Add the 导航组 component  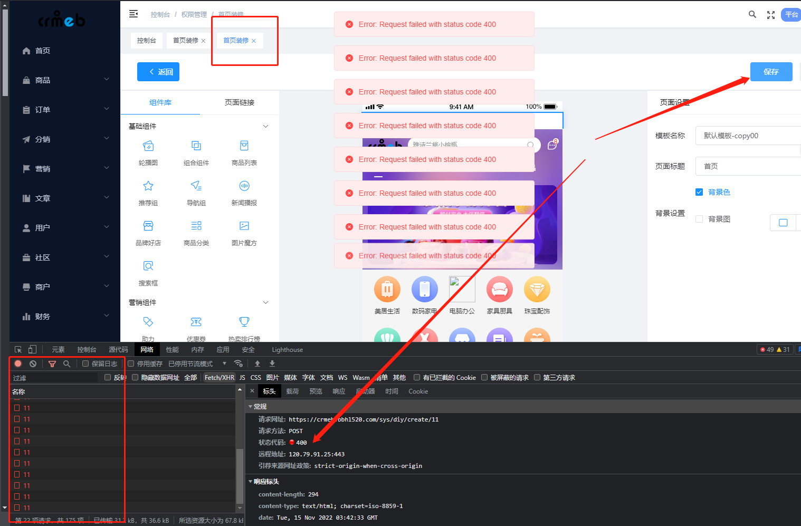[196, 192]
